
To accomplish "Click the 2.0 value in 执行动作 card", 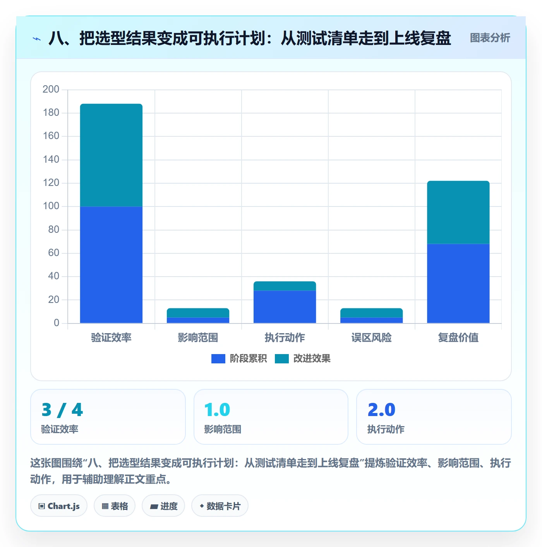I will pos(381,410).
